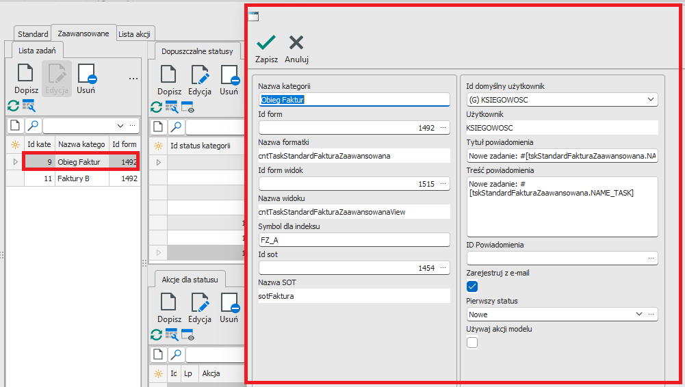Click the search magnifier in Lista zadań filter

click(x=33, y=126)
